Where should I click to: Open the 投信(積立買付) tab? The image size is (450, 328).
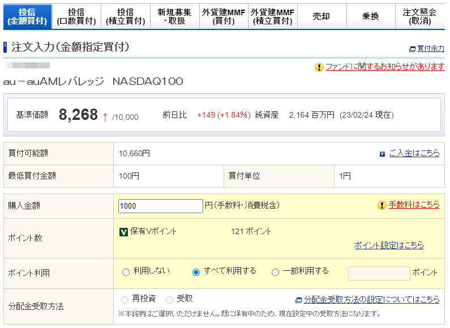(125, 17)
